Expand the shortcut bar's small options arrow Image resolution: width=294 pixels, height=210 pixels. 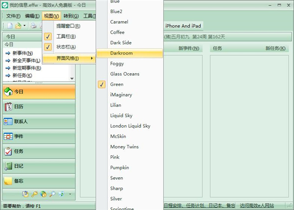point(70,194)
